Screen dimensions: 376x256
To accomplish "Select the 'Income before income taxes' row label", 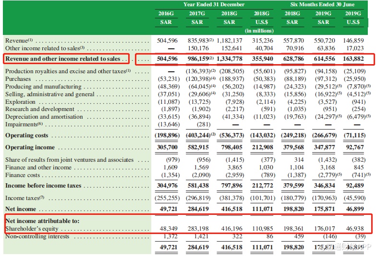I will [43, 186].
